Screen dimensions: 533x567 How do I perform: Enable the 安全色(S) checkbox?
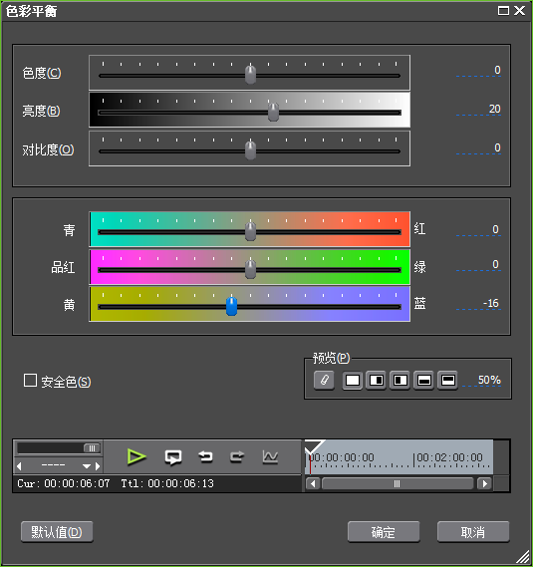30,381
